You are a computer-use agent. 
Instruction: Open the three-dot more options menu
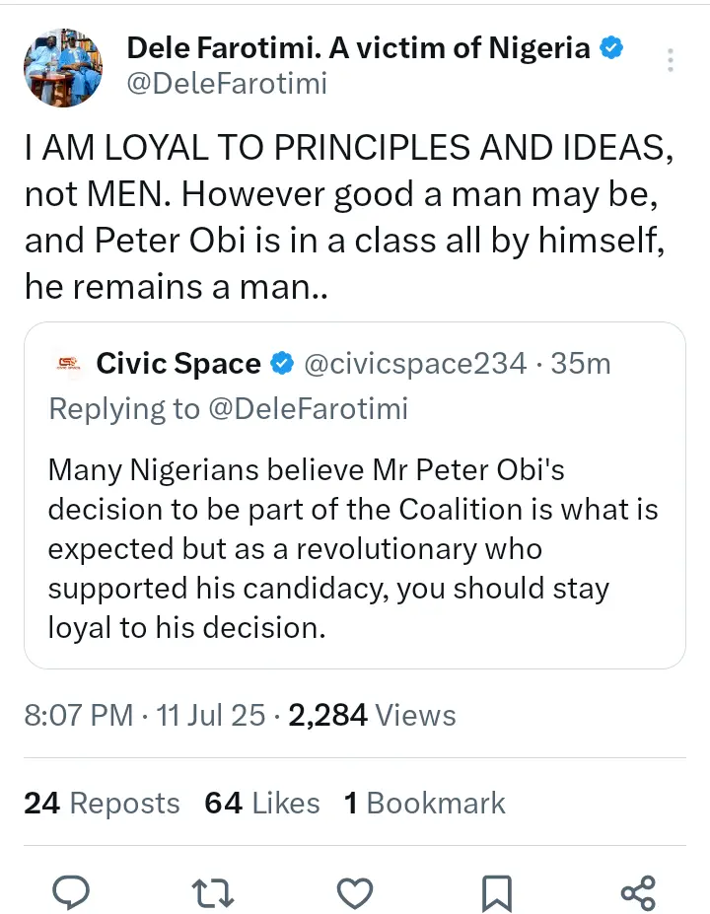(x=671, y=61)
